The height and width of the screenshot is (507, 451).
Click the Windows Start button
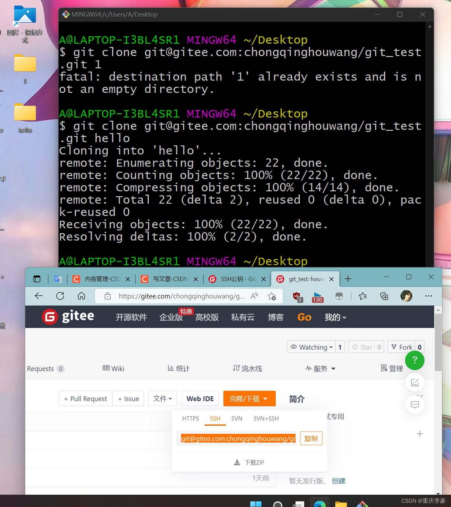(x=256, y=504)
